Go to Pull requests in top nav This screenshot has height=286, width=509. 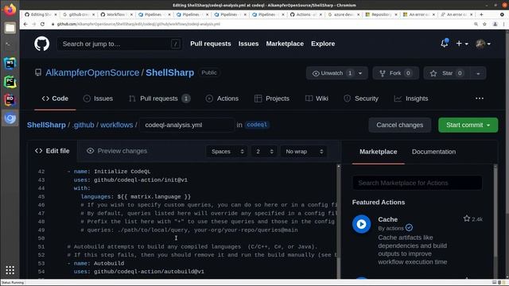tap(210, 44)
